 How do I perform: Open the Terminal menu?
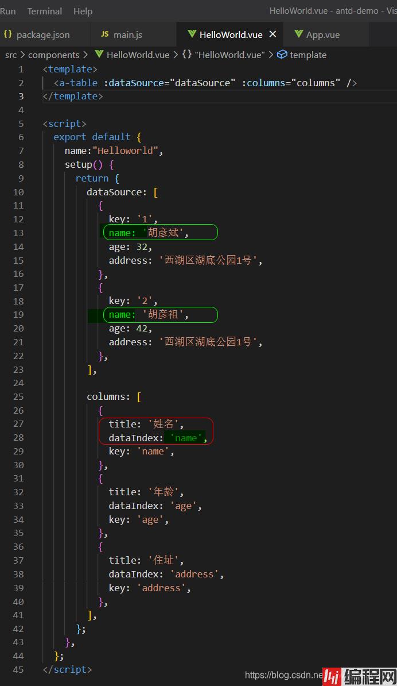[45, 11]
